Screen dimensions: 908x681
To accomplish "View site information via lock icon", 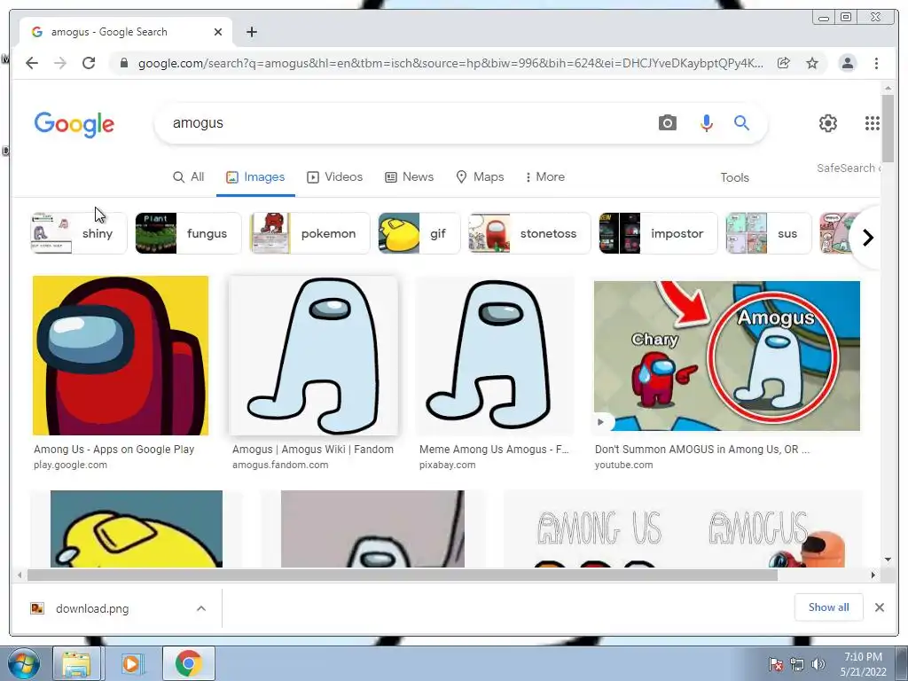I will [124, 63].
